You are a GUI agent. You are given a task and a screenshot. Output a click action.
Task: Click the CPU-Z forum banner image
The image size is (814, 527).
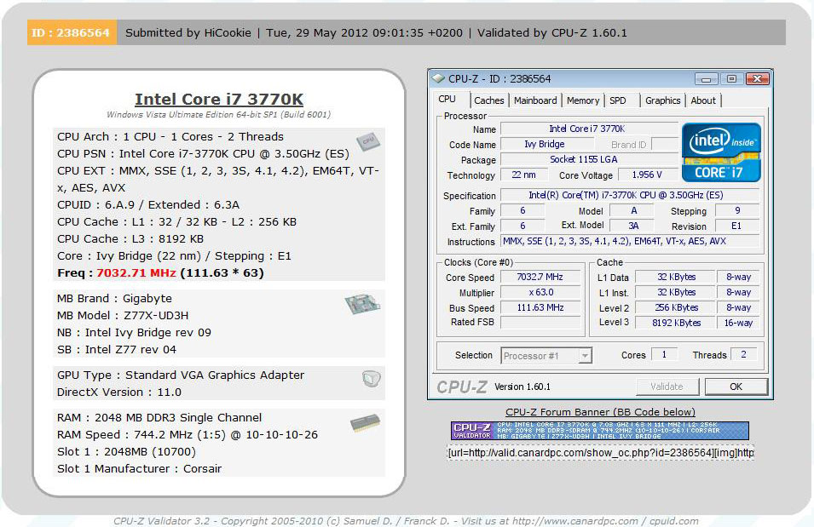pyautogui.click(x=599, y=431)
